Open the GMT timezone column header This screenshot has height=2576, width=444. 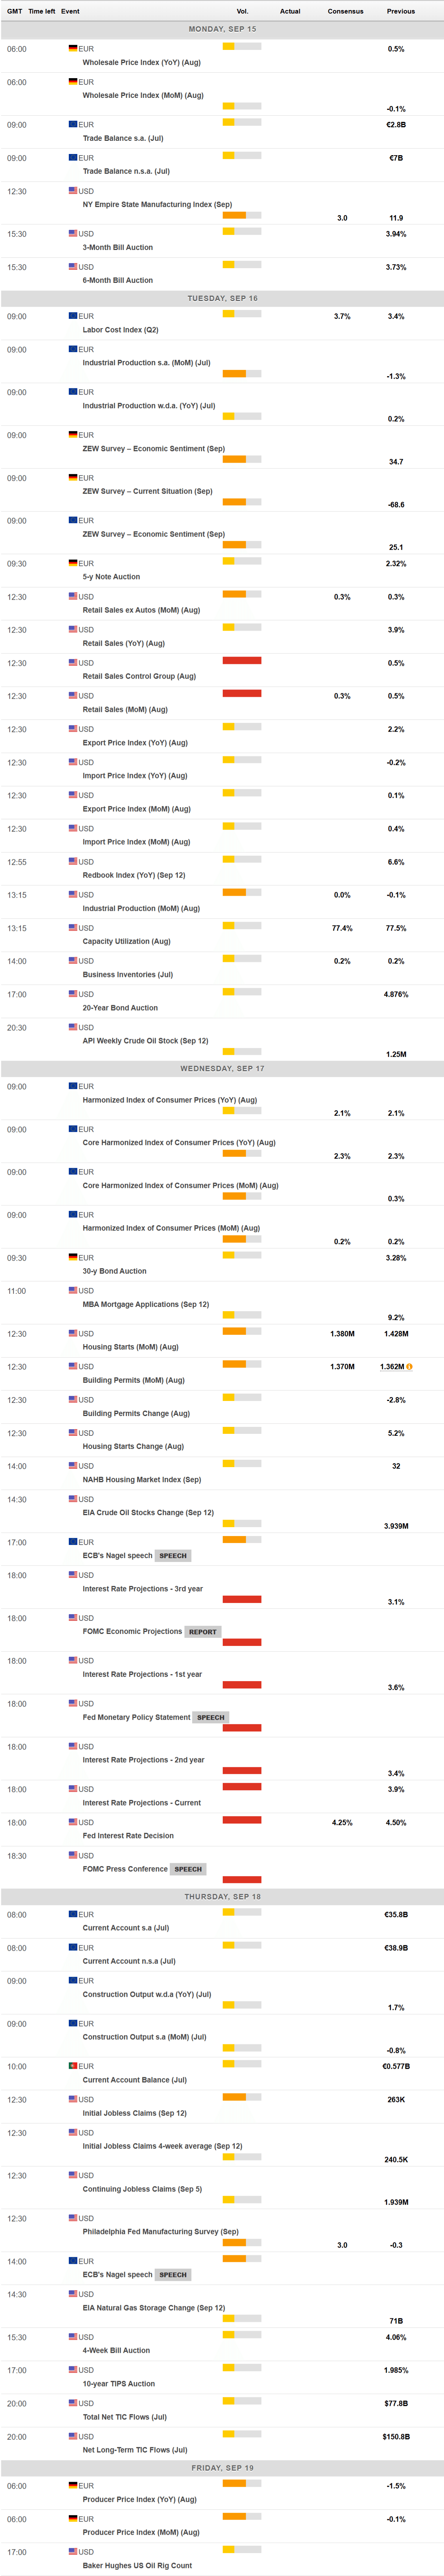[14, 11]
